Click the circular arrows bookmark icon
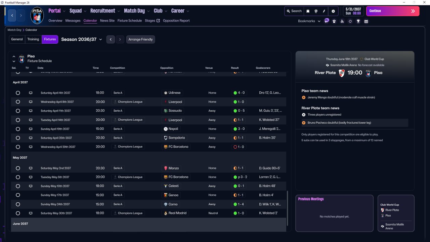This screenshot has width=430, height=242. point(350,21)
